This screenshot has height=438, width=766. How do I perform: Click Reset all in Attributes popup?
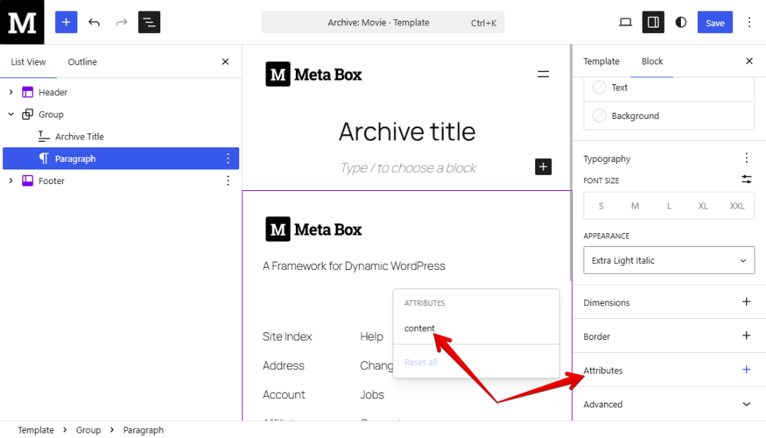coord(421,362)
